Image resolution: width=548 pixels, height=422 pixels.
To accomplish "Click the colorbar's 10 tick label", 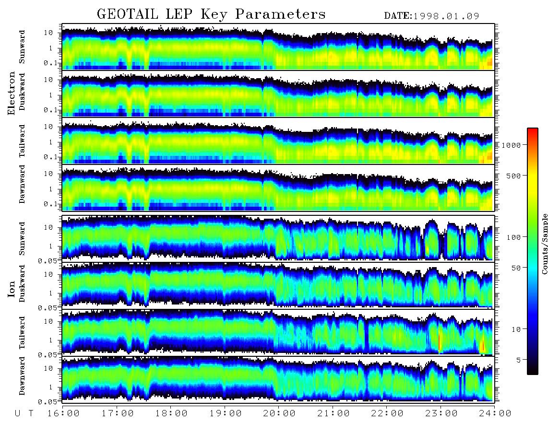I will [516, 329].
